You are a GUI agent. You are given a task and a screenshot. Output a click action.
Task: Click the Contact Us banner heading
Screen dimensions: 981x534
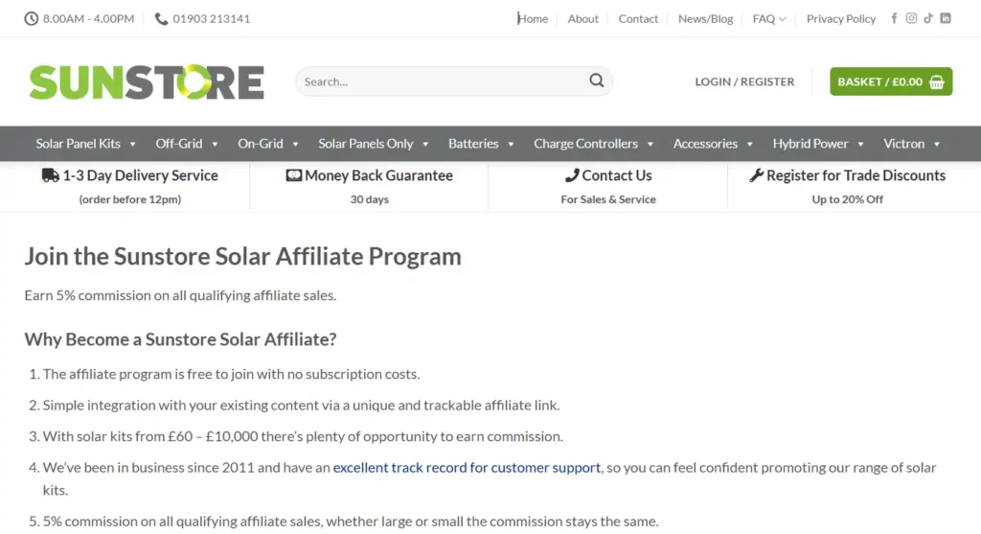[617, 175]
